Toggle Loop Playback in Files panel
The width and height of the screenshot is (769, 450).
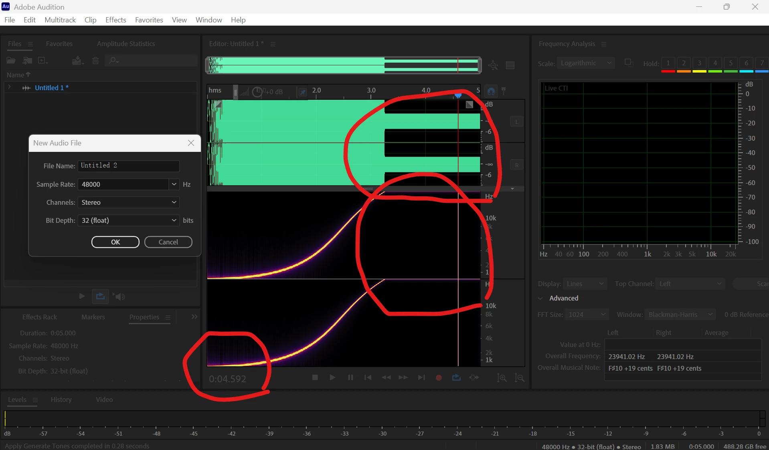click(100, 296)
